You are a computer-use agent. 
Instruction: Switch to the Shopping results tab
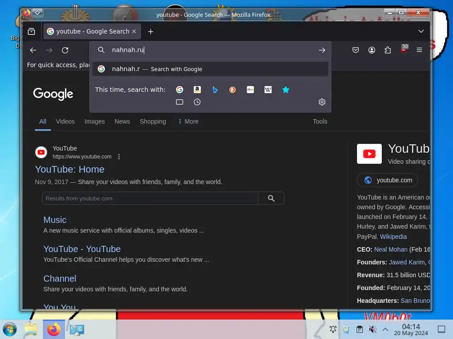[153, 121]
